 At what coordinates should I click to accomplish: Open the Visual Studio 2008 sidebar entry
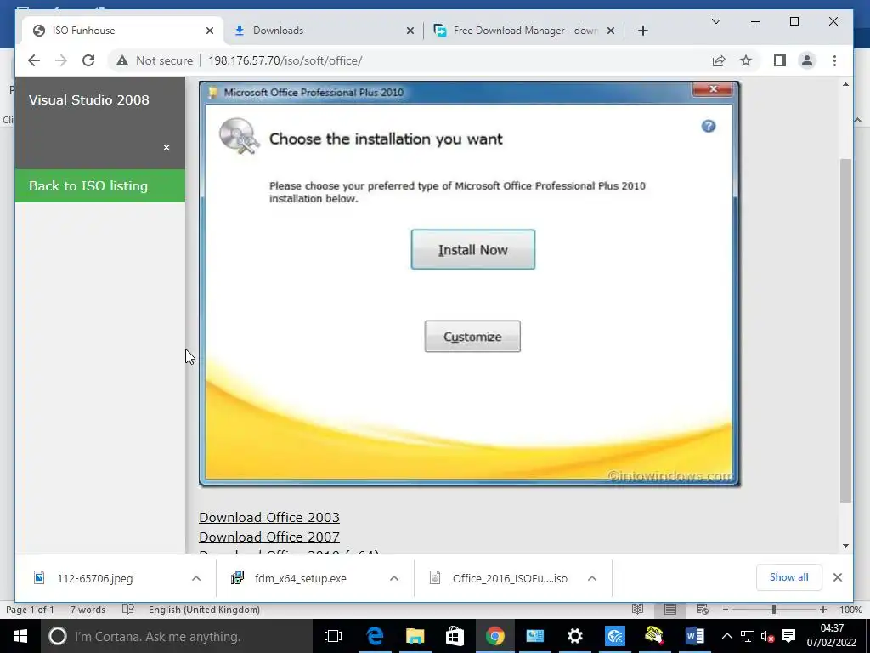(x=88, y=100)
